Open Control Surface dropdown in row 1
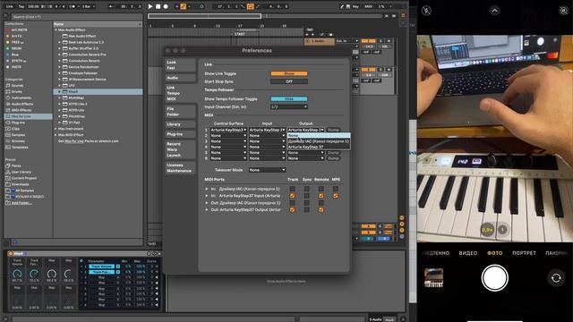 (x=228, y=130)
